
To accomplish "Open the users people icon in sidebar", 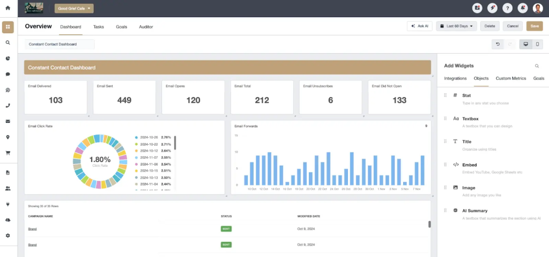I will click(8, 188).
